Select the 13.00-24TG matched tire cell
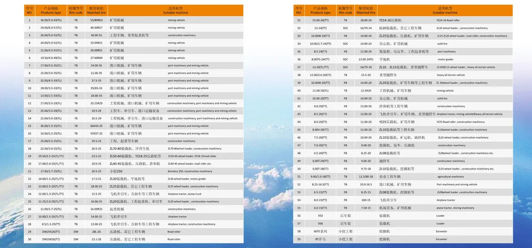 coord(366,59)
